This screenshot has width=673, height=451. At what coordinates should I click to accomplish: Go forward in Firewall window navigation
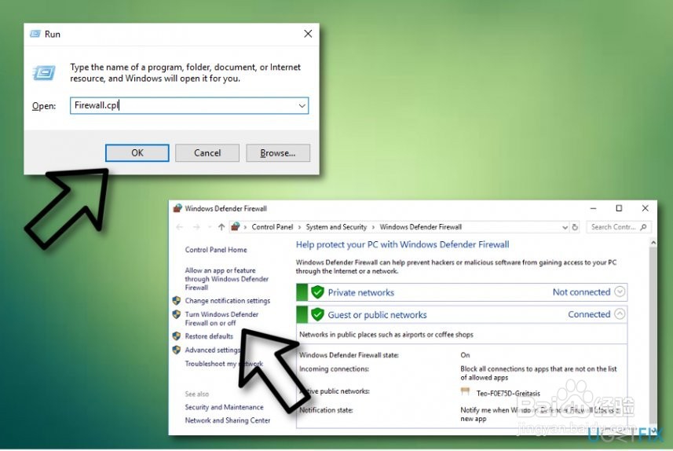click(196, 227)
